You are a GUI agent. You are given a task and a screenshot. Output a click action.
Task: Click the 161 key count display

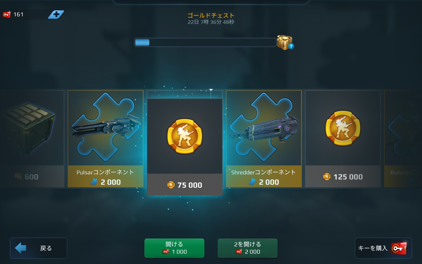(x=19, y=14)
